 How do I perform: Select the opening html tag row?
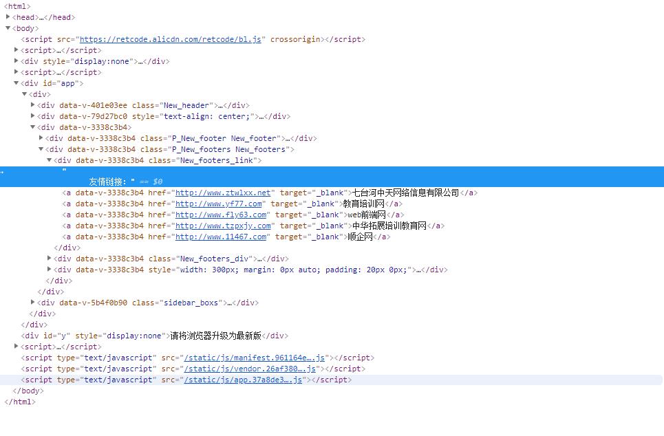click(x=17, y=6)
